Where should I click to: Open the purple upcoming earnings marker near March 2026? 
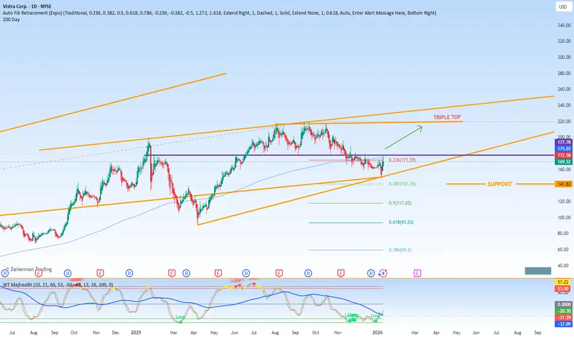coord(417,273)
